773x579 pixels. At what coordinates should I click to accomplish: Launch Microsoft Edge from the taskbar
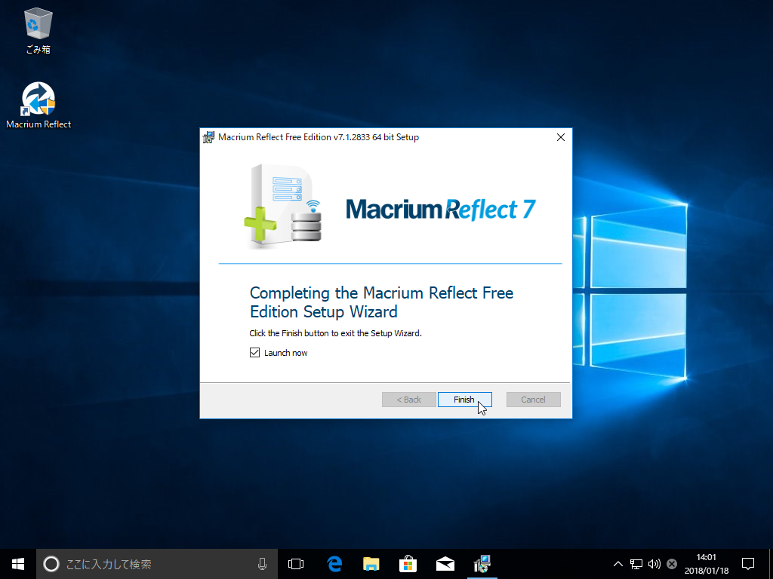[334, 564]
